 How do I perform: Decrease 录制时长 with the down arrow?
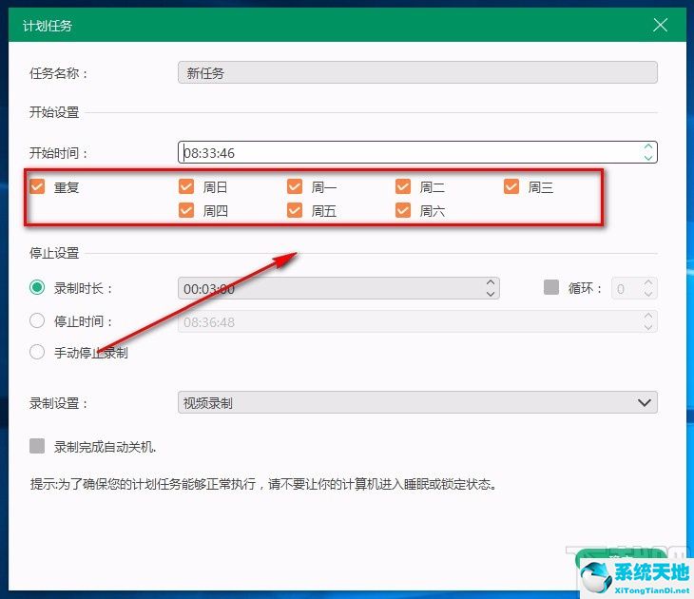point(491,294)
